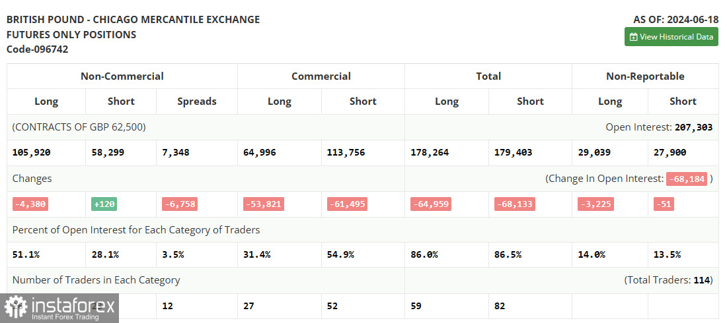Open the instaforex wordmark link

click(72, 305)
